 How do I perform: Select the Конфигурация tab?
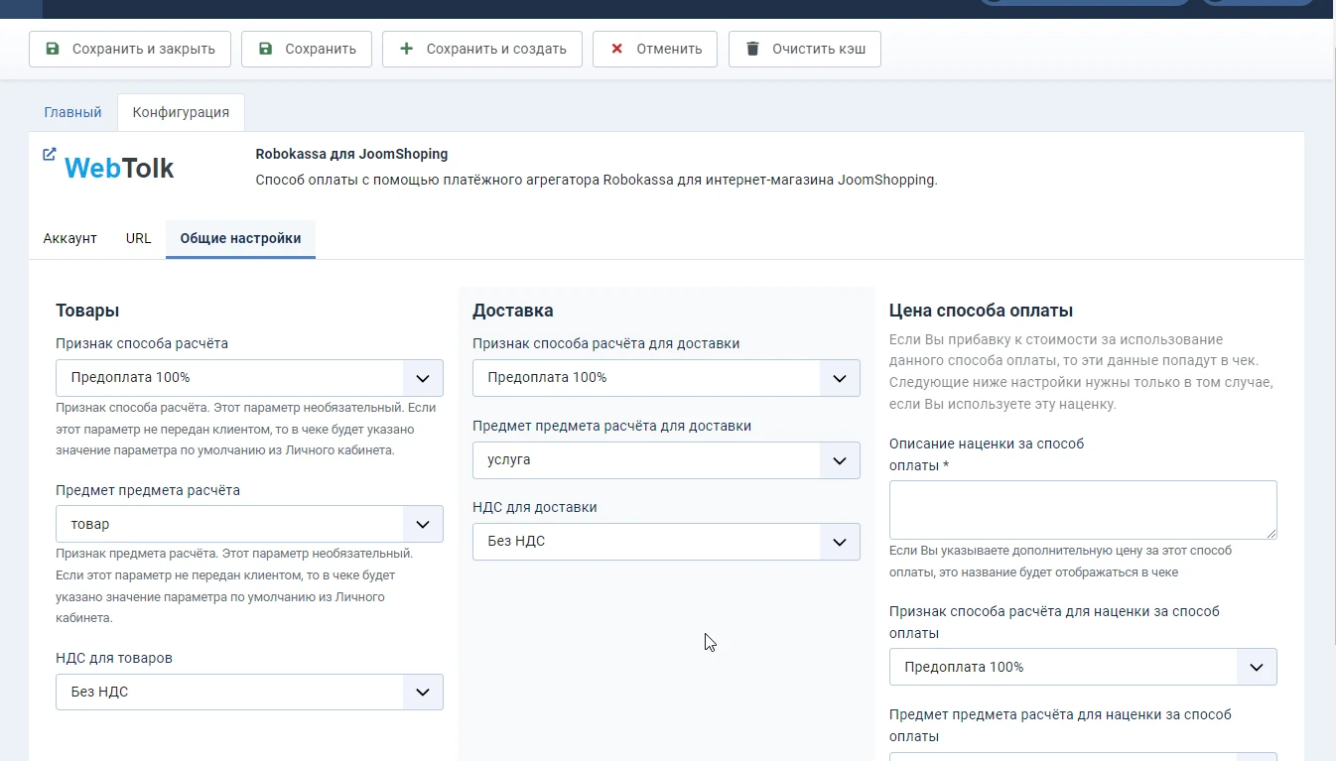click(x=181, y=112)
